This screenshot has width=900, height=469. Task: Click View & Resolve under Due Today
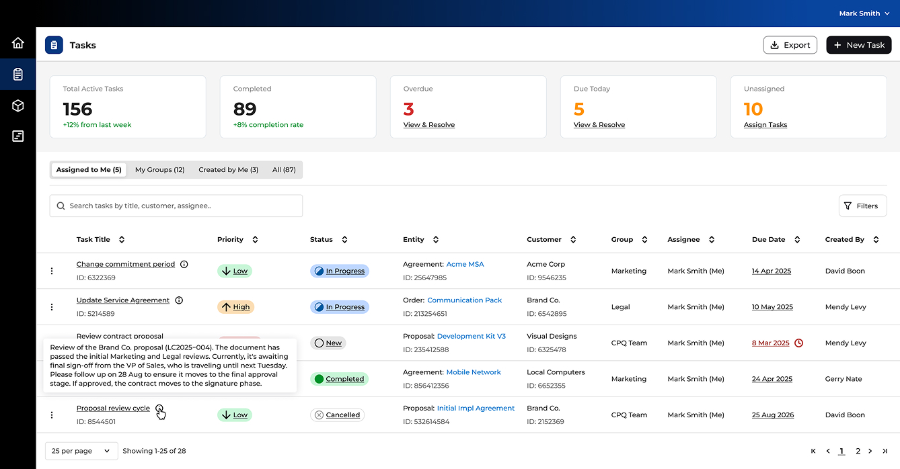(599, 125)
